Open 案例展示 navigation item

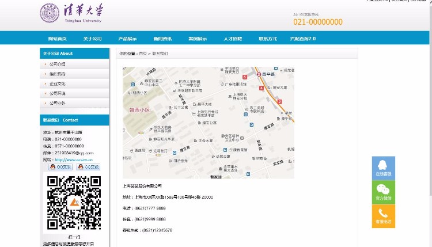click(198, 39)
